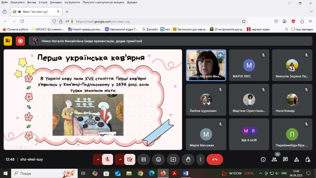Open the Довідка menu
316x178 pixels.
point(132,2)
